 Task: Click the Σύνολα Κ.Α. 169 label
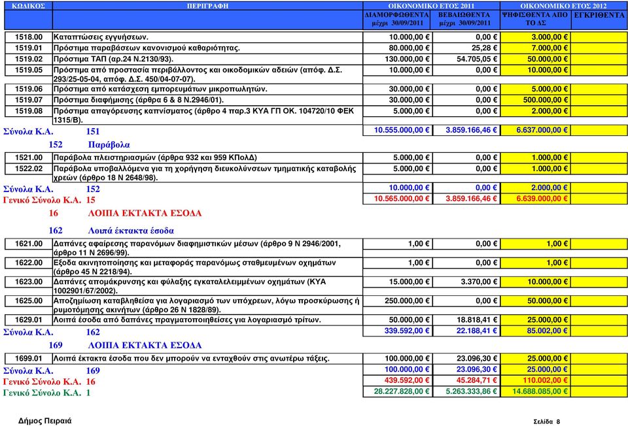click(x=51, y=371)
